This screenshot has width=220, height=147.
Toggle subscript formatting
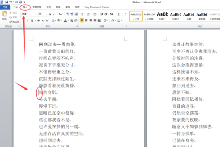point(43,21)
